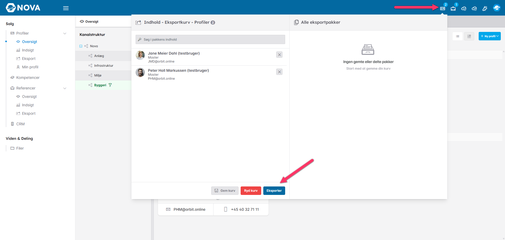Open Indsigt under Referencer

pyautogui.click(x=28, y=105)
